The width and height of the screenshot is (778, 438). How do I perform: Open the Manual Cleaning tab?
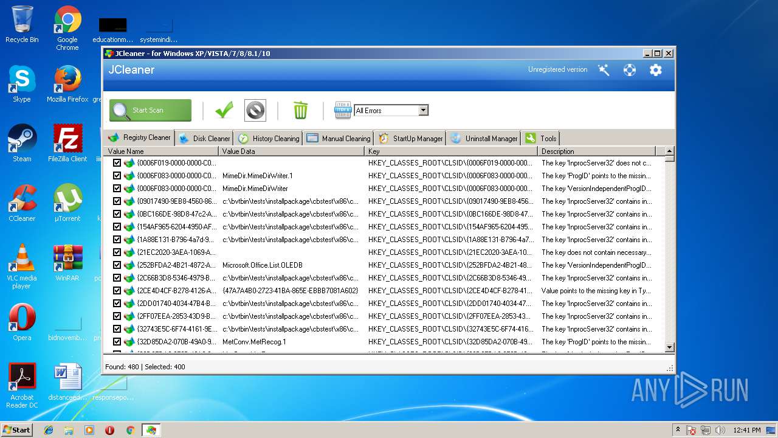[339, 138]
